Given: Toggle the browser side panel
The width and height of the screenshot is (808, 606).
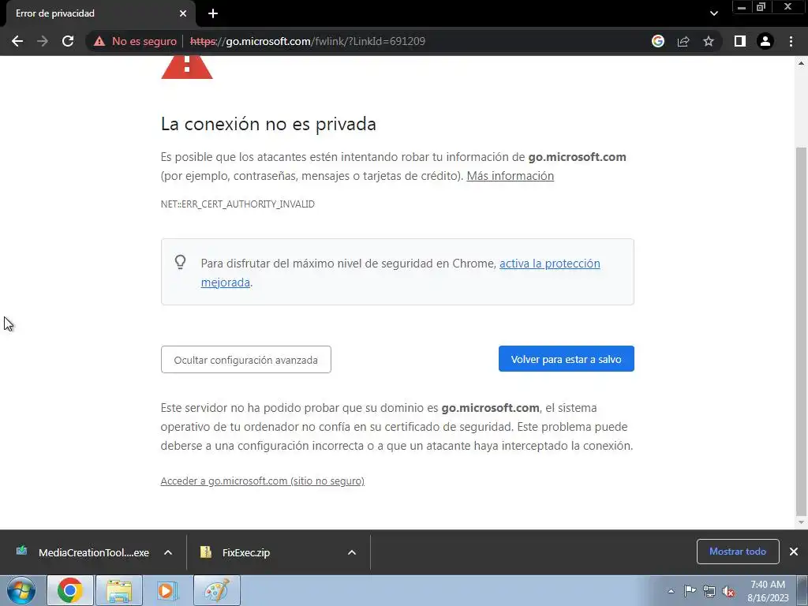Looking at the screenshot, I should coord(740,41).
